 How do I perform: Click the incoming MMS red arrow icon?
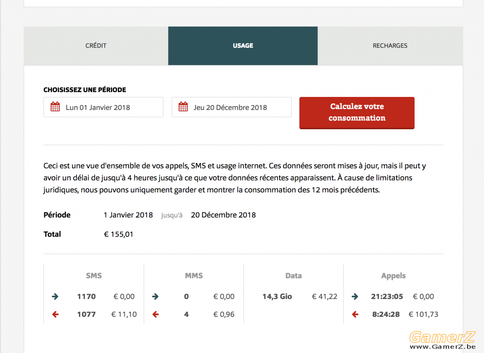(x=155, y=314)
